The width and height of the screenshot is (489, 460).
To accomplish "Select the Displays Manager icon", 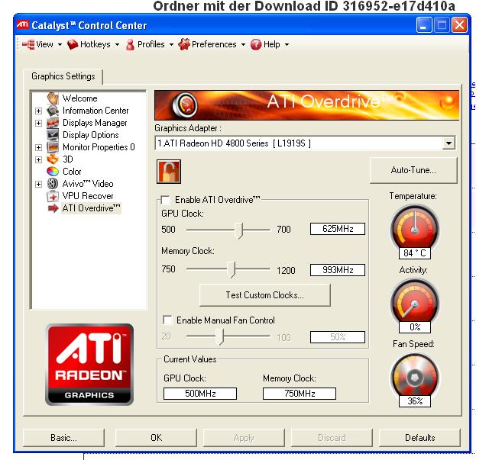I will pos(53,123).
